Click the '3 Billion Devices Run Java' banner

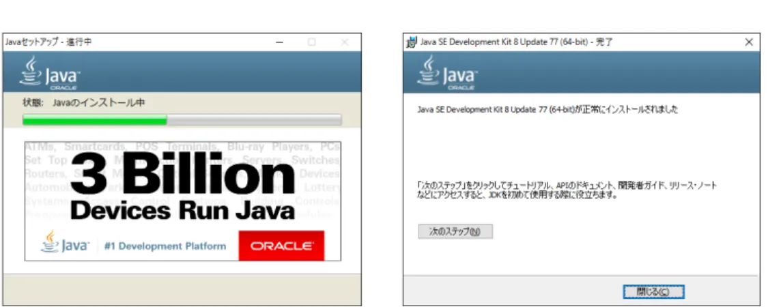point(183,201)
